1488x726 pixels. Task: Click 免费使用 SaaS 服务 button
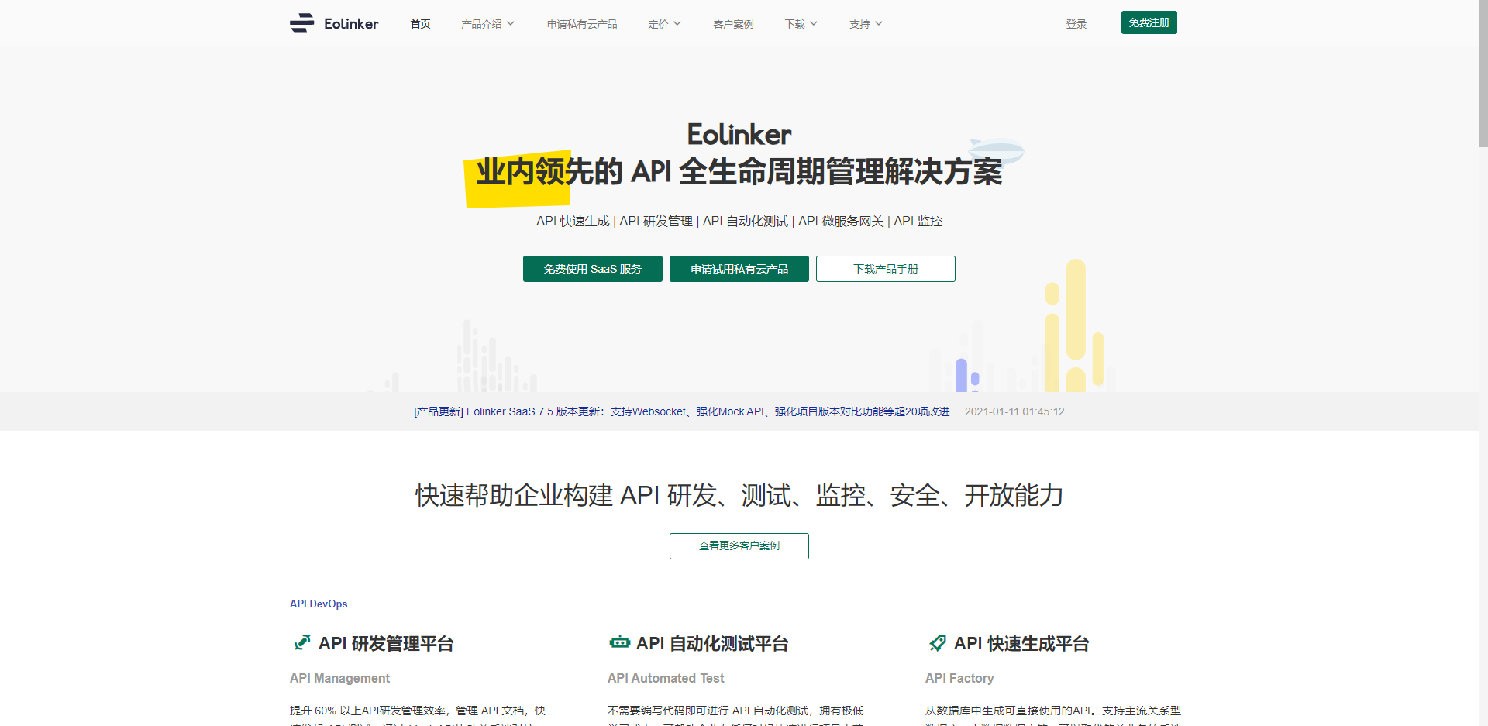pos(592,269)
